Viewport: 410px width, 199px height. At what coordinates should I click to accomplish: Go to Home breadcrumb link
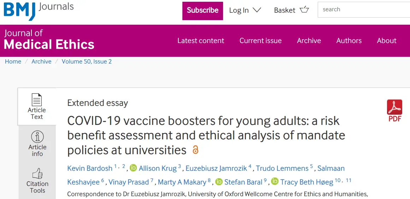click(x=13, y=61)
